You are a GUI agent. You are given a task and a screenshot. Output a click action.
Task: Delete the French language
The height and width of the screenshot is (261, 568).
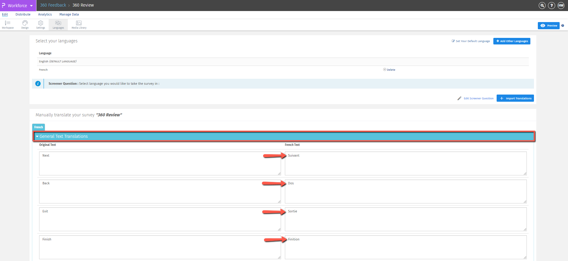389,70
